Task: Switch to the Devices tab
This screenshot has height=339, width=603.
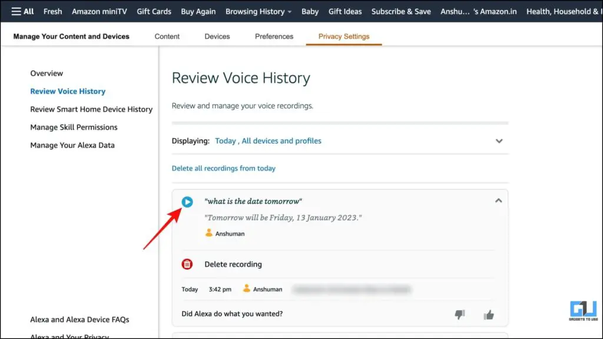Action: (x=217, y=36)
